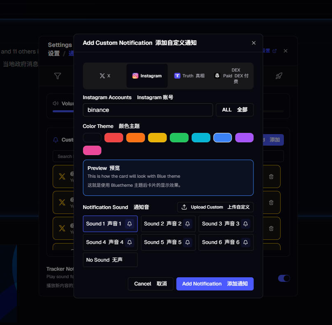Select the Sound 2 option
Viewport: 332px width, 325px height.
pyautogui.click(x=168, y=224)
